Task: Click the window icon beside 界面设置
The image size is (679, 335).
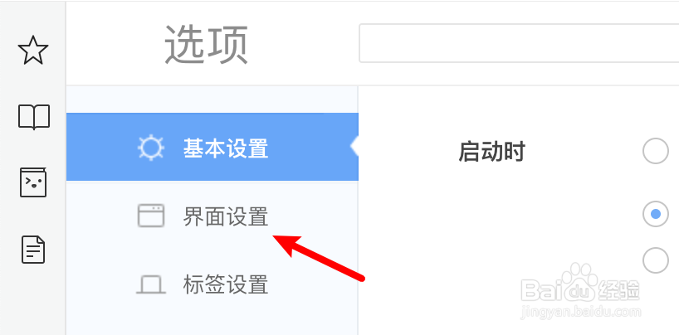Action: click(151, 216)
